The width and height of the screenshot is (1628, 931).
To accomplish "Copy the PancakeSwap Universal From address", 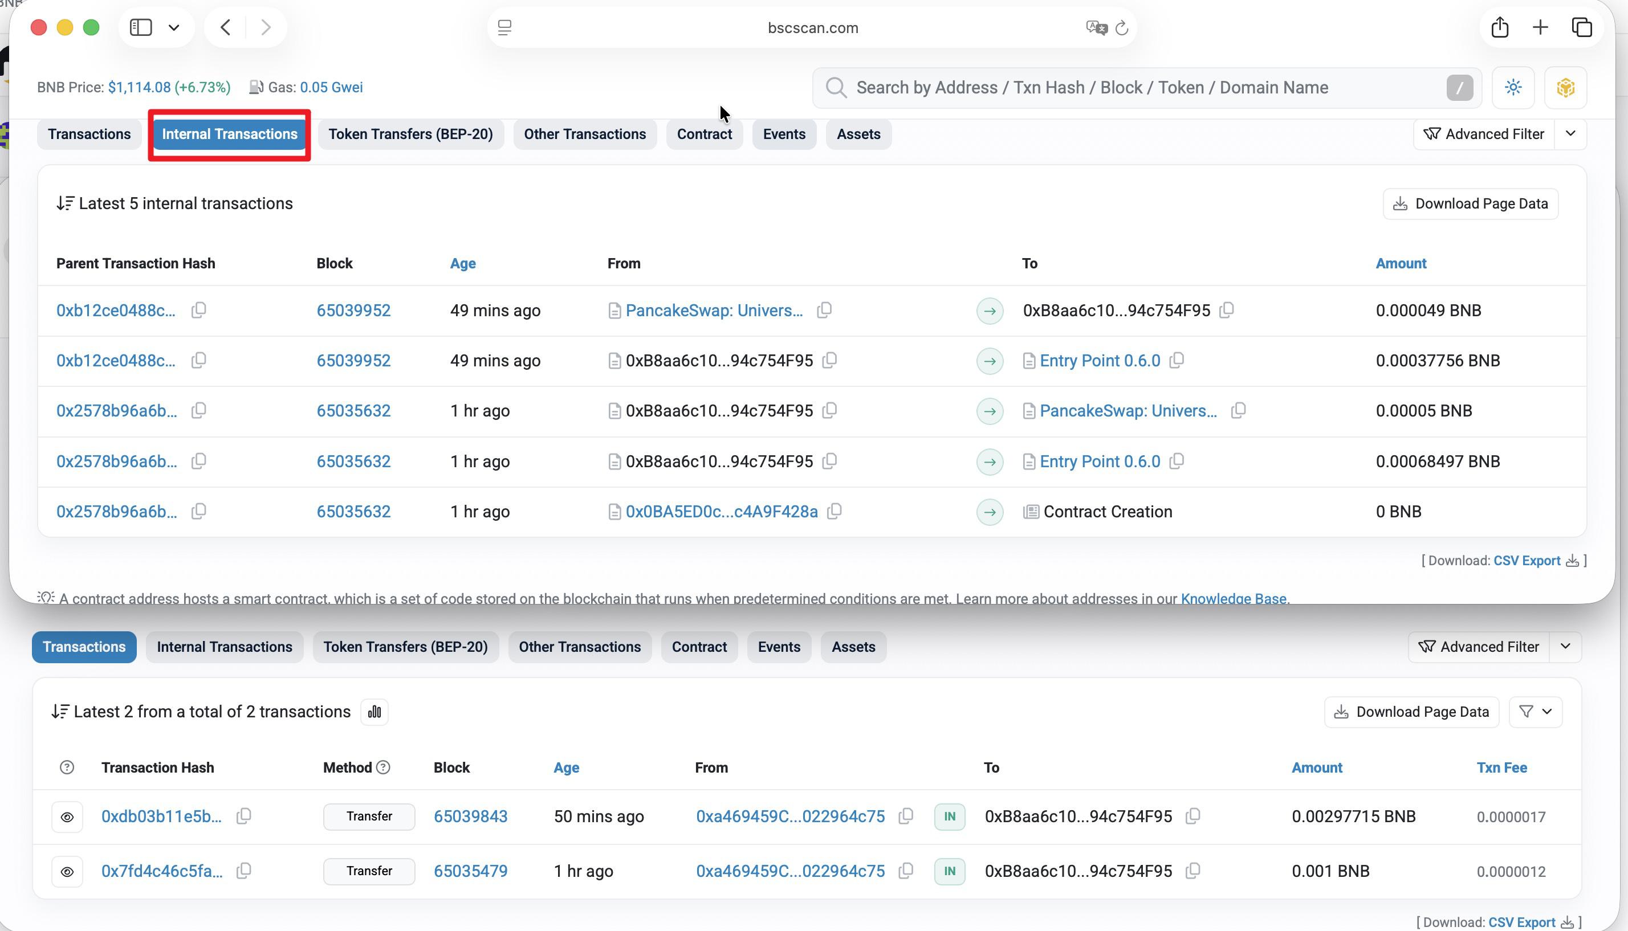I will pos(824,310).
